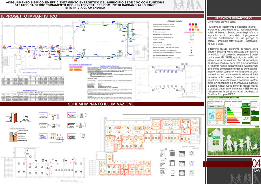Pick the magenta swatch in LEGENDA SIMBOLI
Screen dimensions: 261x184
(190, 24)
